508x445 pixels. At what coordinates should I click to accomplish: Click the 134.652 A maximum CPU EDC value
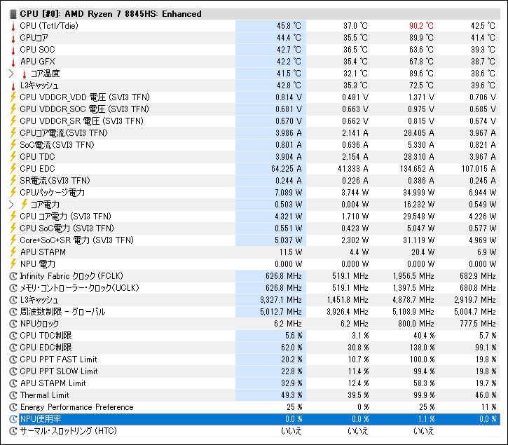(417, 169)
